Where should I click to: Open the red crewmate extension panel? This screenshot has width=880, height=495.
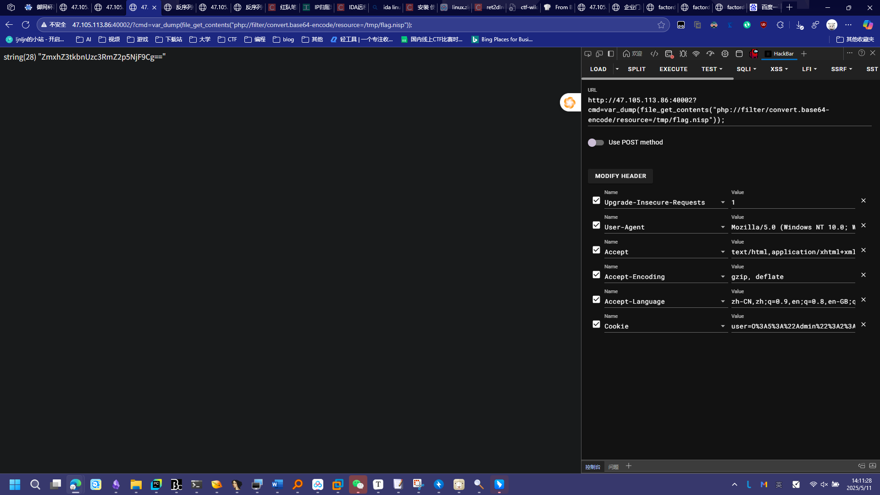pyautogui.click(x=754, y=54)
